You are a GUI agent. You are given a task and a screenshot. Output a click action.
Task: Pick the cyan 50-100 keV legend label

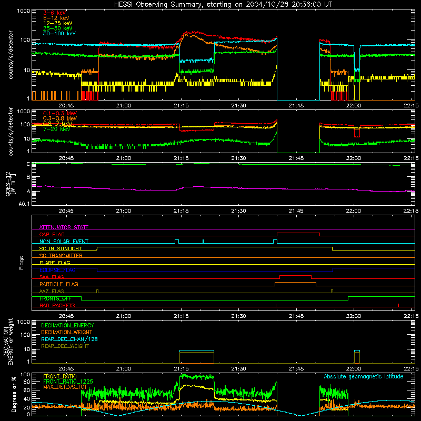click(x=59, y=34)
